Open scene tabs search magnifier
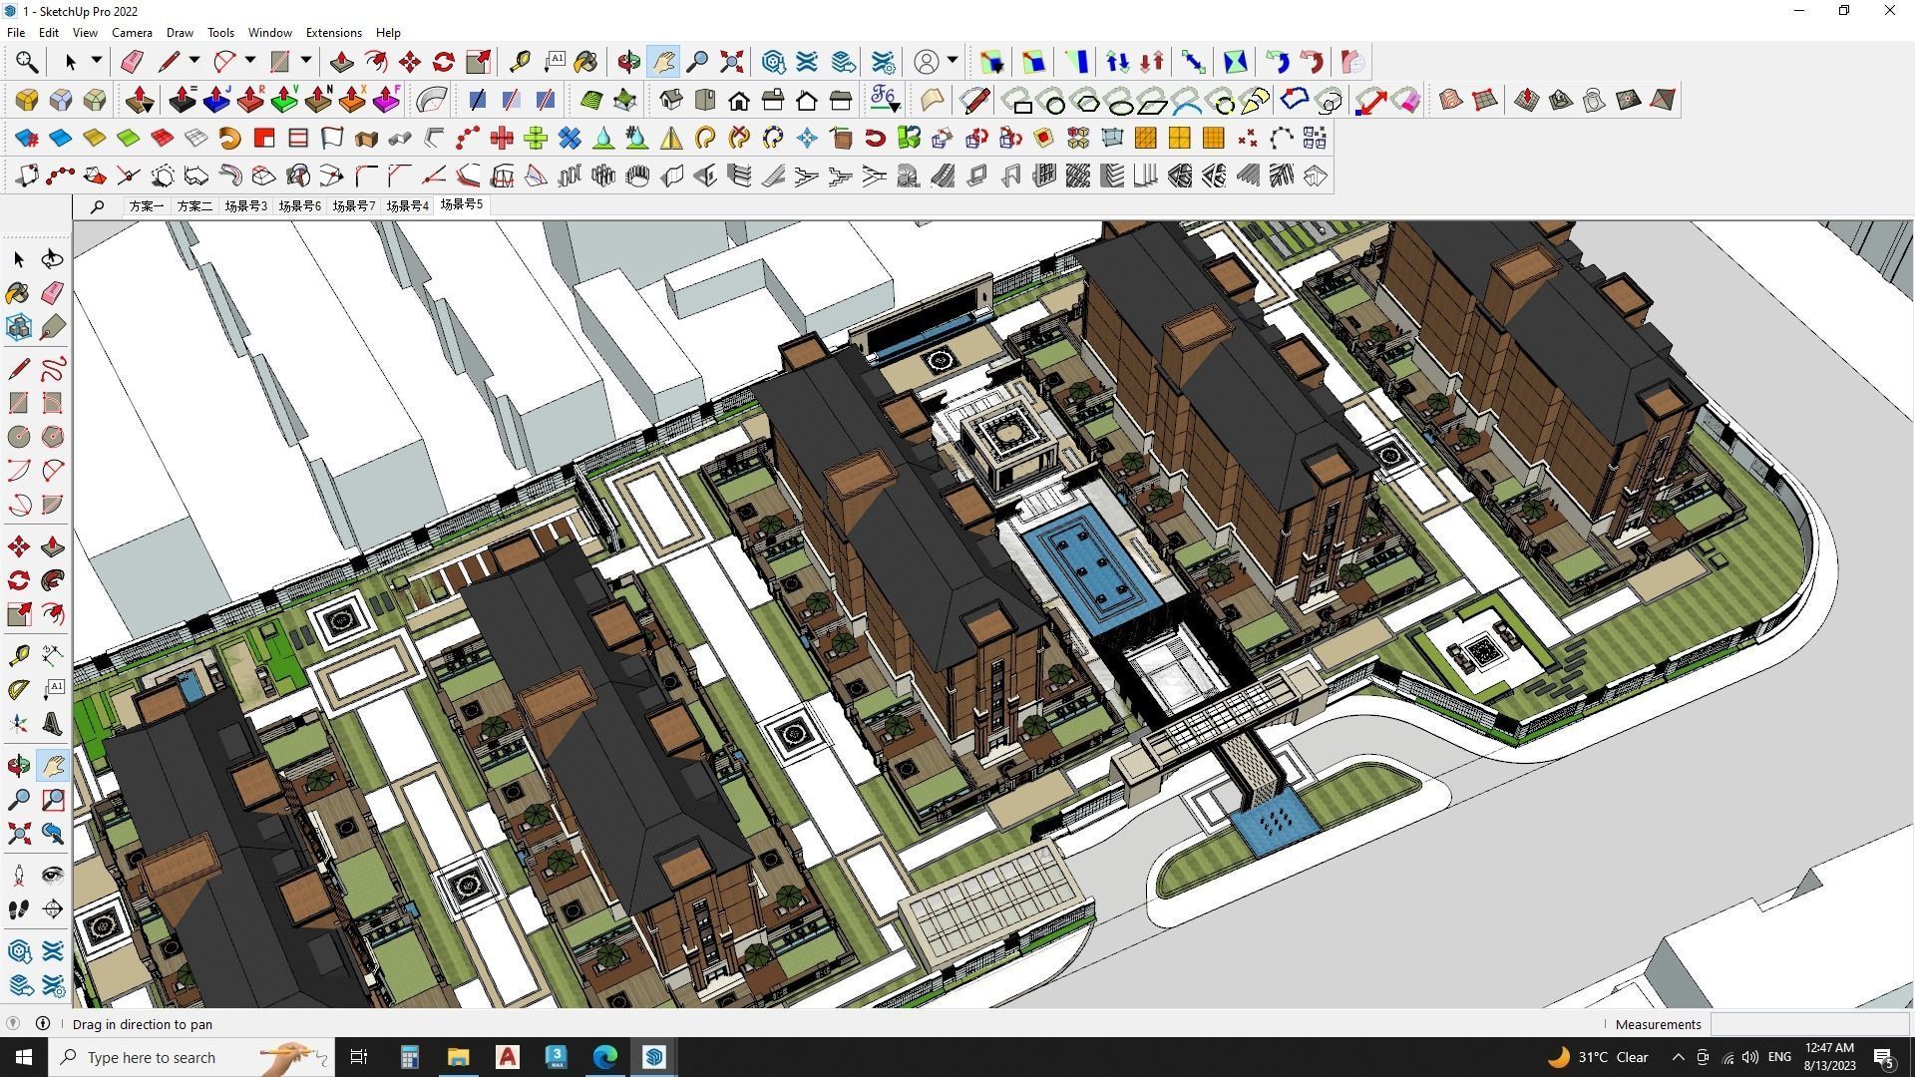This screenshot has height=1077, width=1915. coord(97,206)
